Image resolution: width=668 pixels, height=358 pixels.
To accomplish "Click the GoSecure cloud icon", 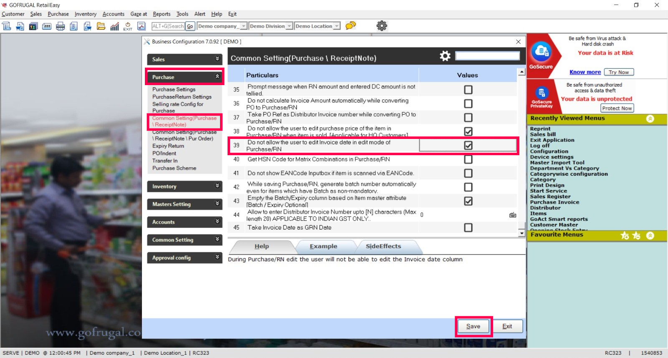I will (541, 52).
